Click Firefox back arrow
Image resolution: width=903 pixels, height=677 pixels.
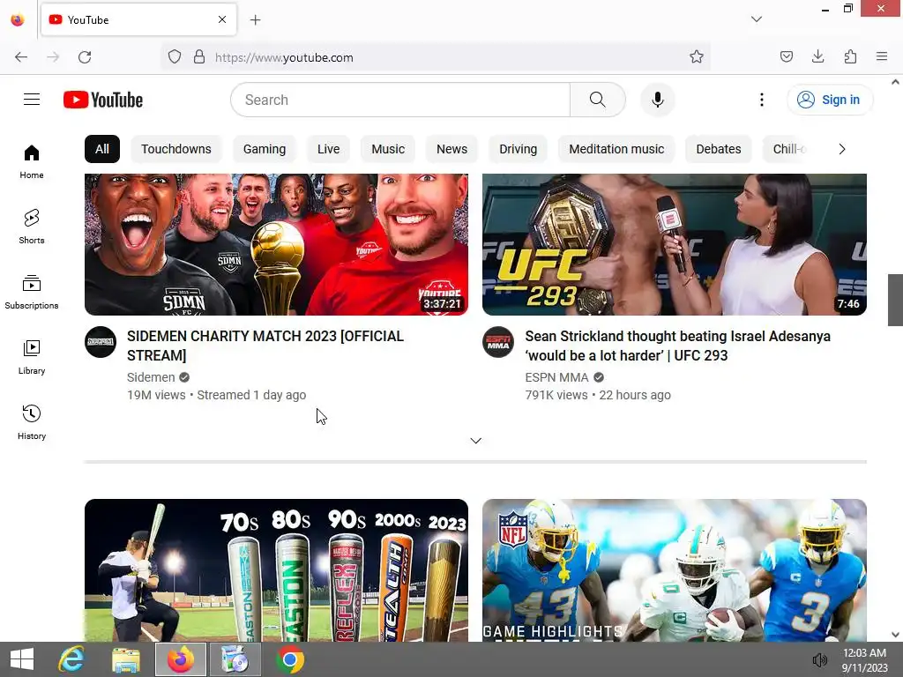tap(21, 57)
